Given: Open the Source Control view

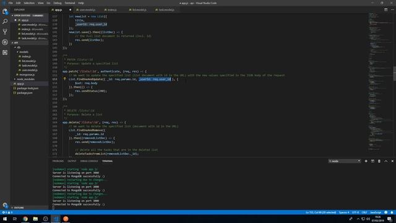Looking at the screenshot, I should 5,32.
